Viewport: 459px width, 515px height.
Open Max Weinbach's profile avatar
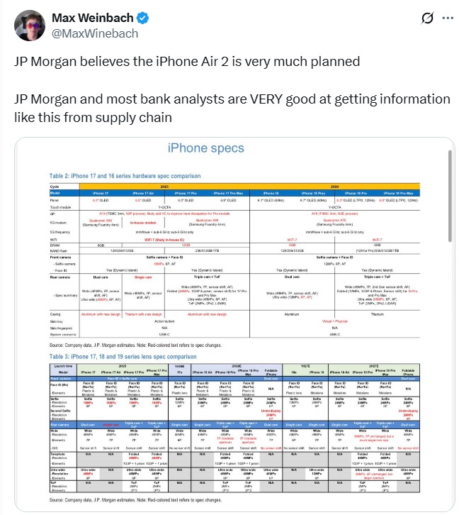click(24, 24)
